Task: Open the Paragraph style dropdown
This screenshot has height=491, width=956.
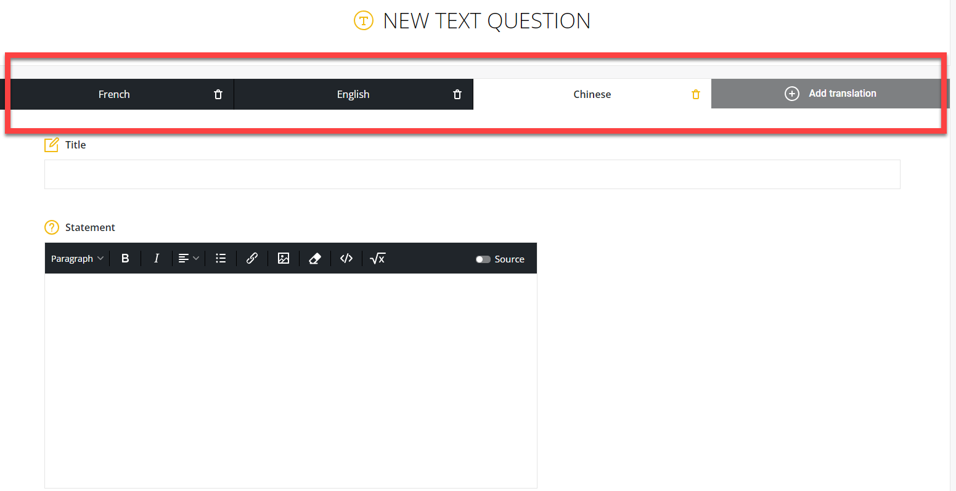Action: [77, 259]
